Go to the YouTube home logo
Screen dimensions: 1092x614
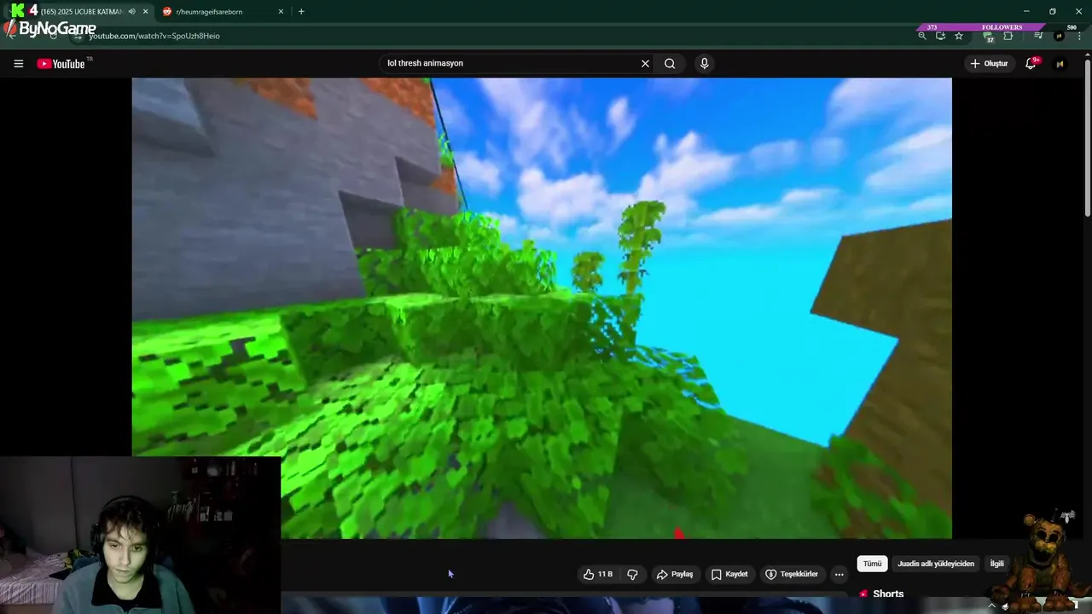[61, 64]
